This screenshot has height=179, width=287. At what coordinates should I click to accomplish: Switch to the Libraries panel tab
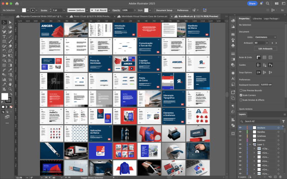click(257, 18)
